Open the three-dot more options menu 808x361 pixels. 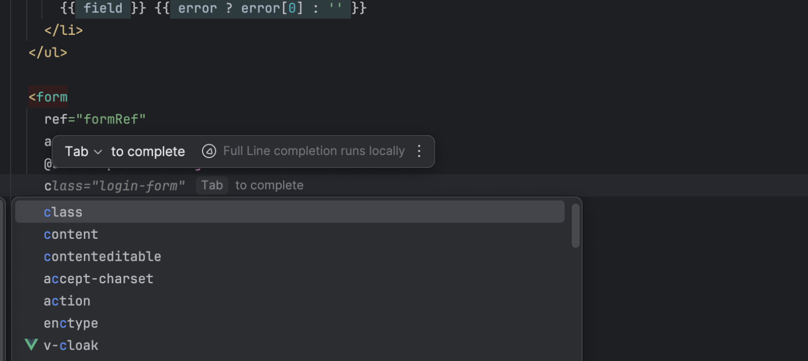point(419,151)
